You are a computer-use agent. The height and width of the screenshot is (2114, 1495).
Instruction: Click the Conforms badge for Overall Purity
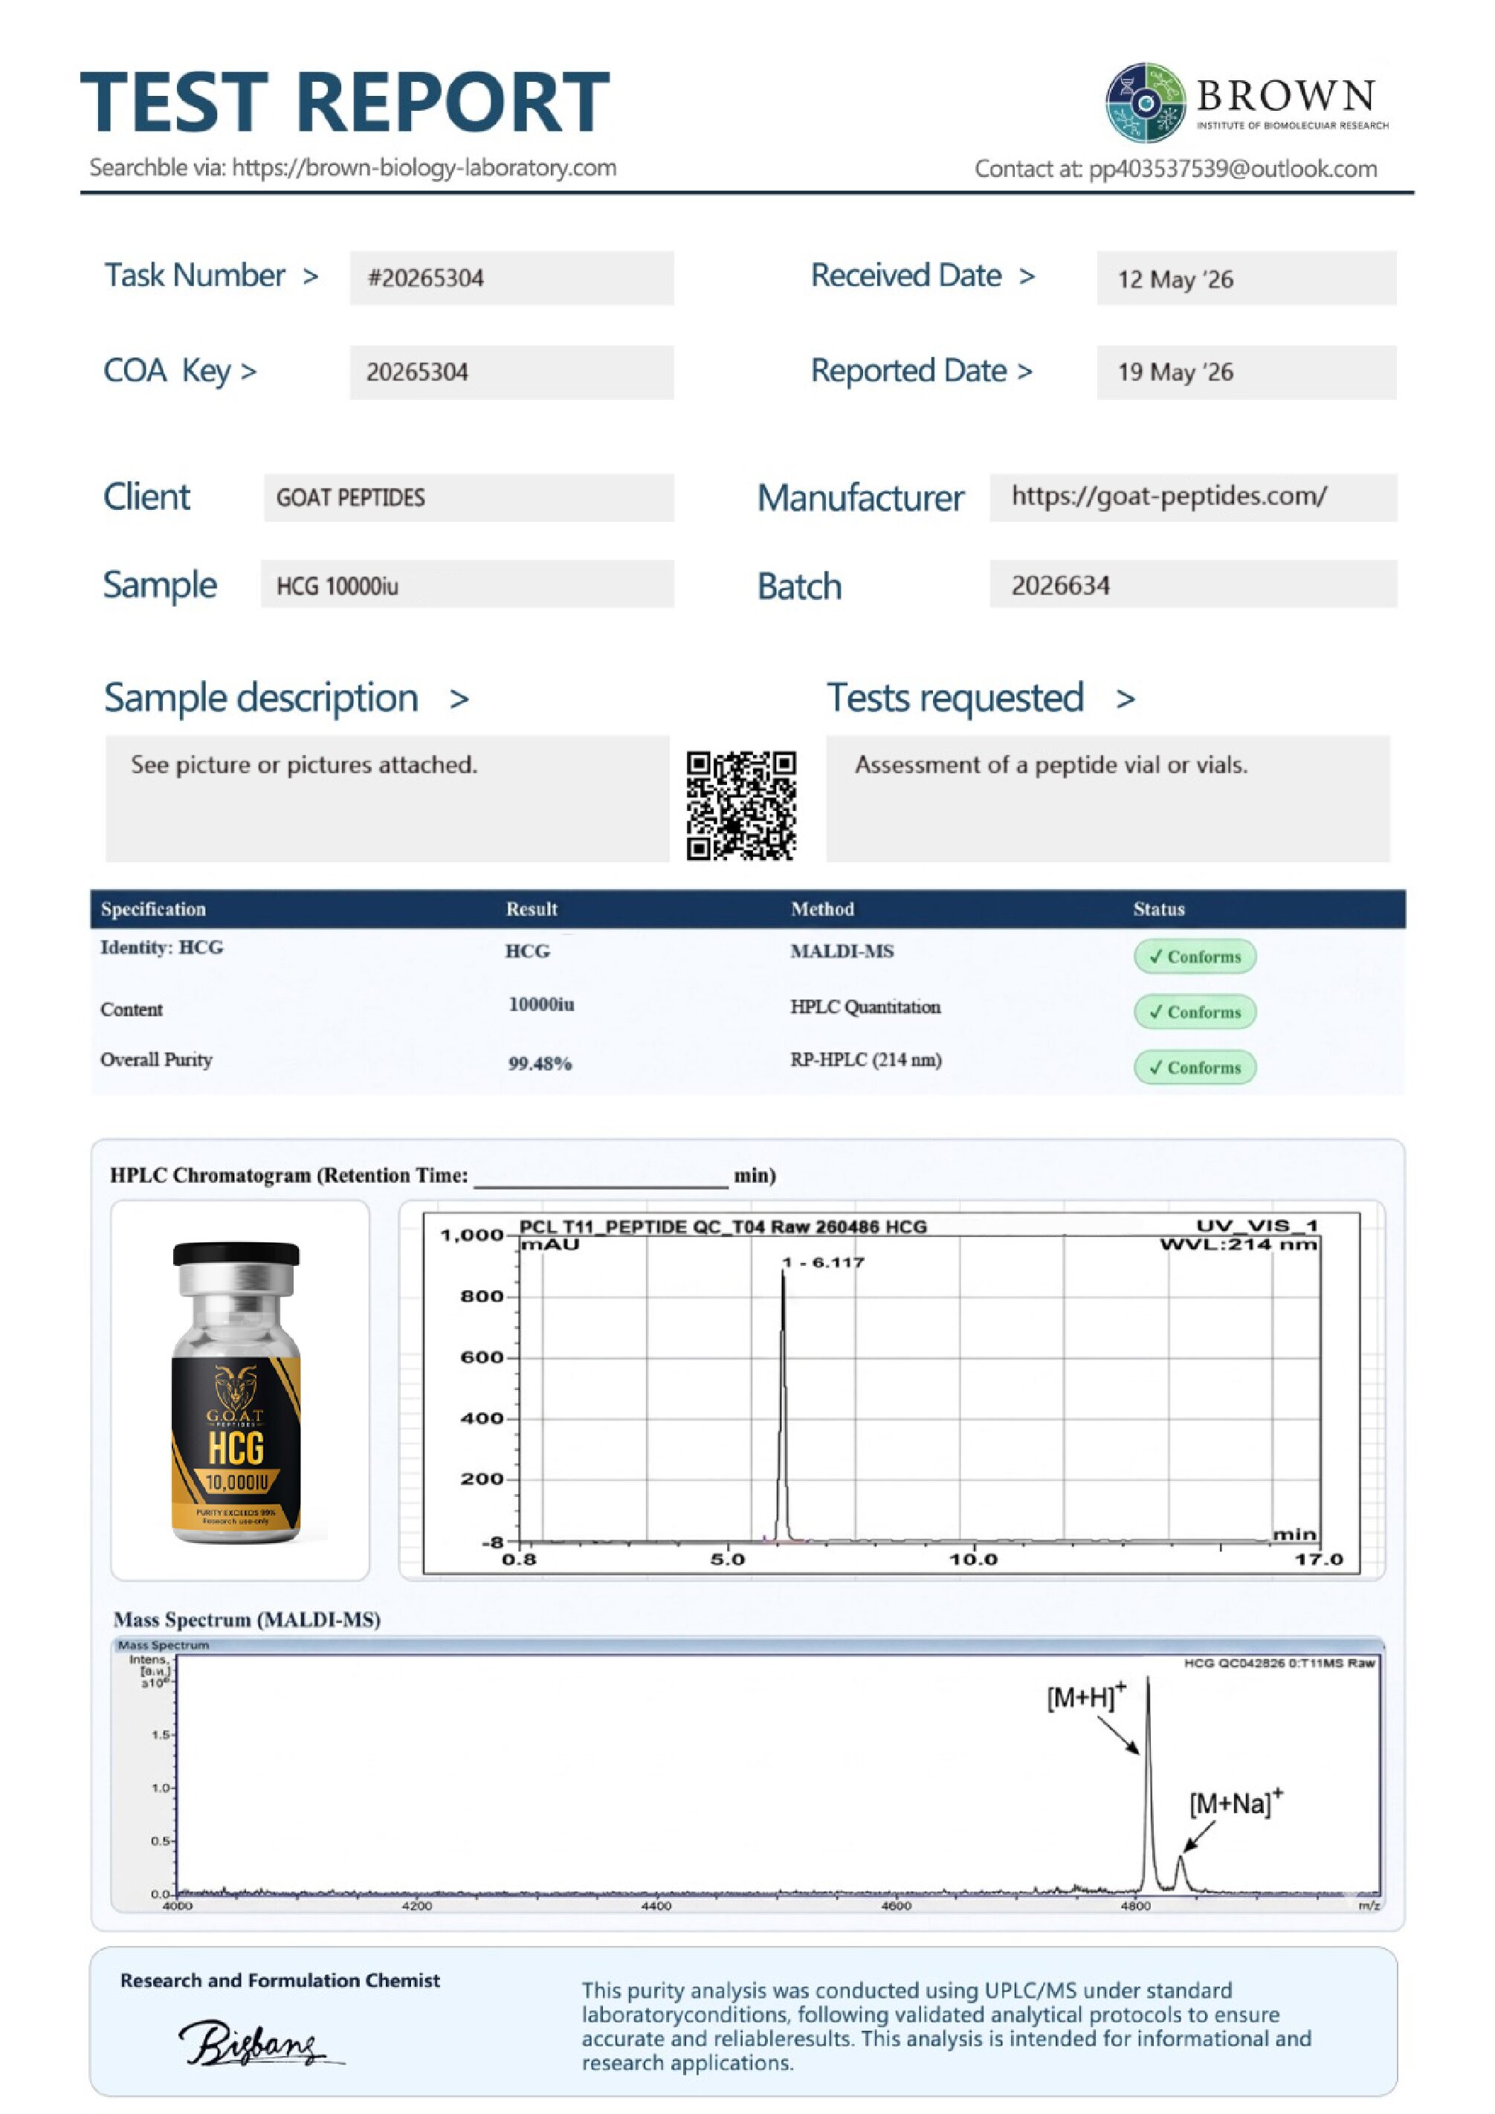(x=1195, y=1067)
